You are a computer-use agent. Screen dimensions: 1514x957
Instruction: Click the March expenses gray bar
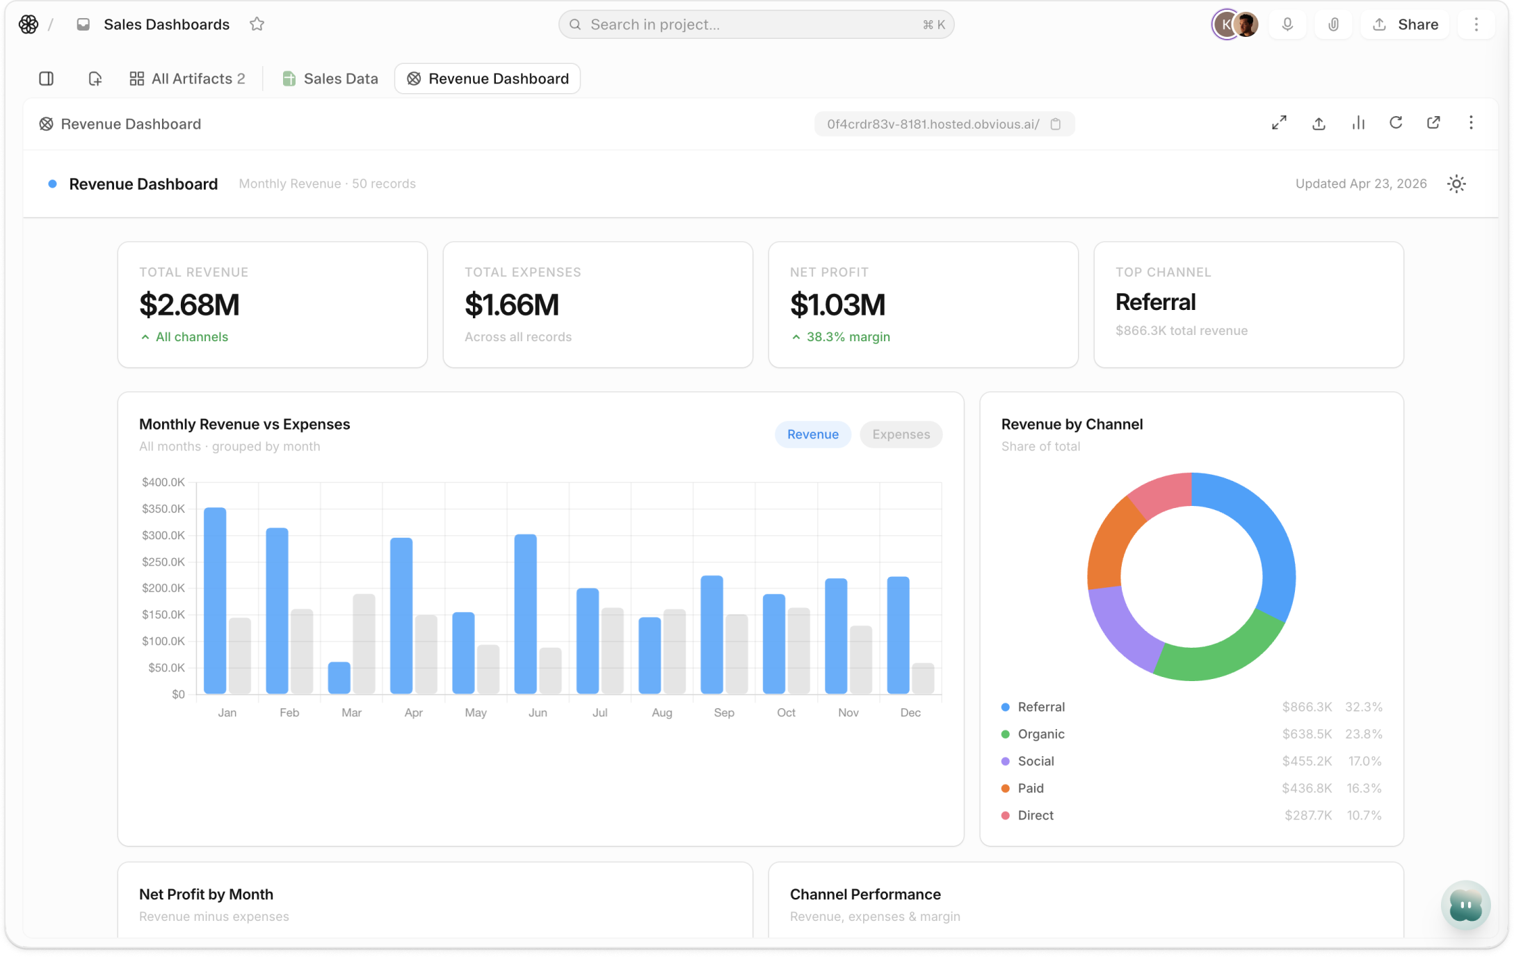(364, 644)
